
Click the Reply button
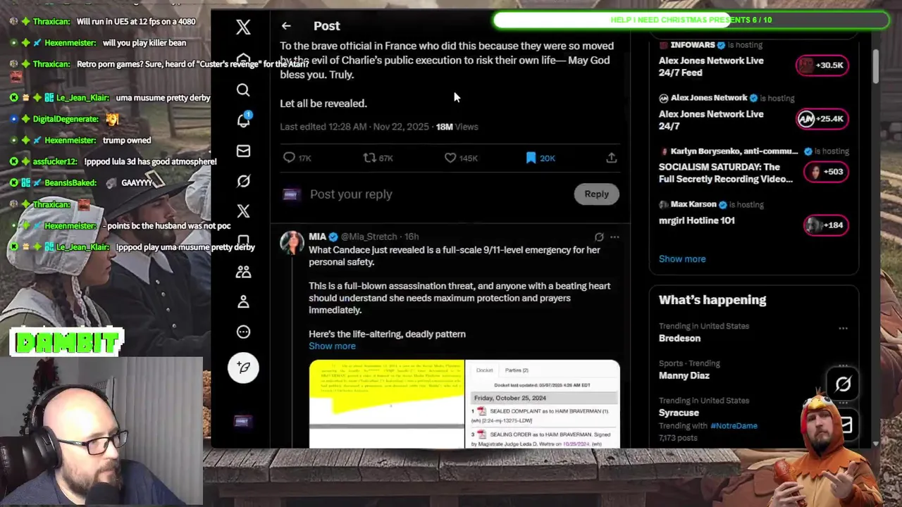coord(596,194)
